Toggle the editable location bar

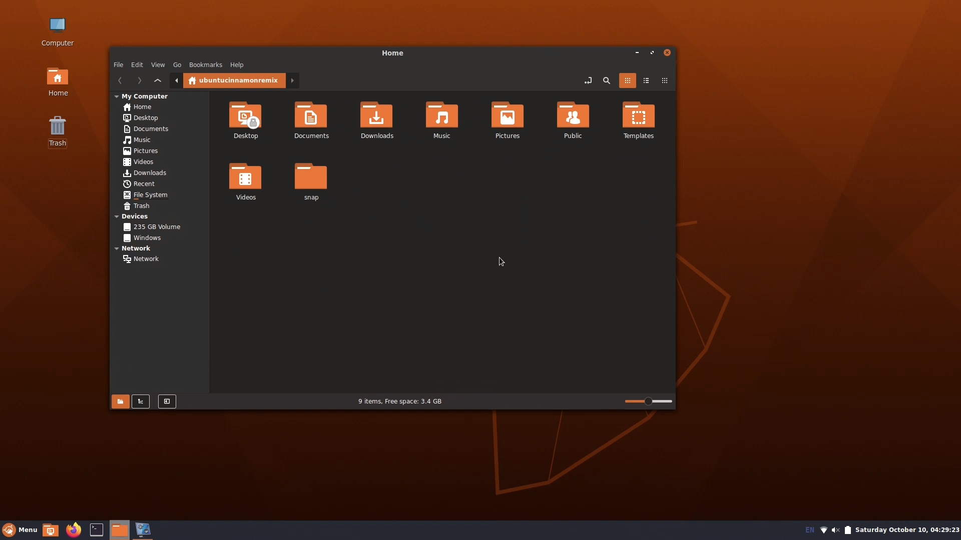tap(588, 80)
